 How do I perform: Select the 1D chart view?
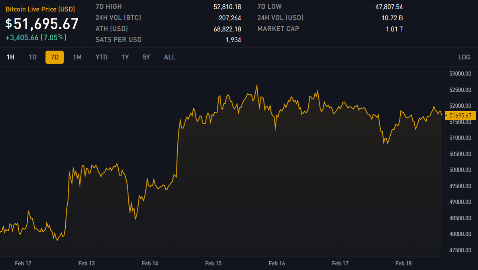[32, 57]
